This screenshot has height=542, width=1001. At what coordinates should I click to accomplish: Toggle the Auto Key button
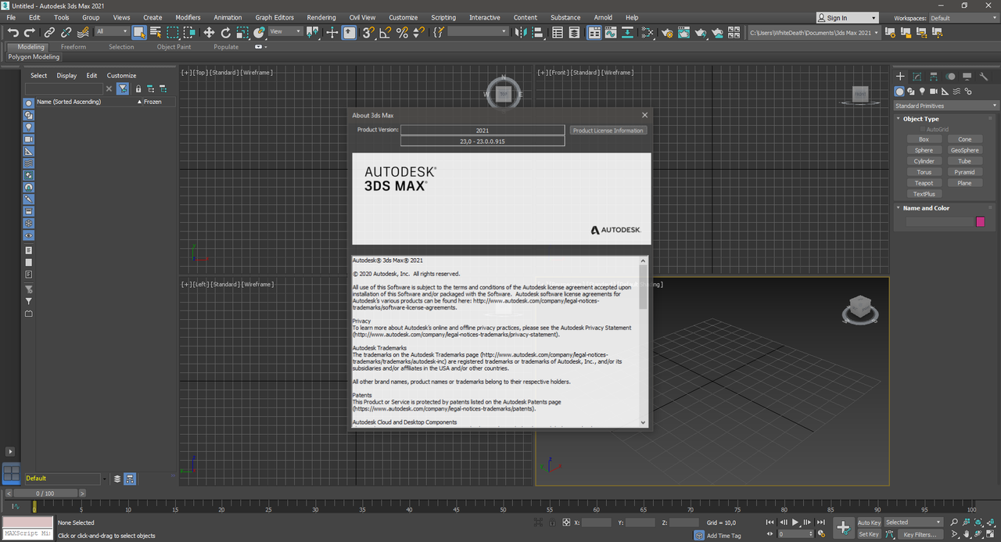[869, 522]
